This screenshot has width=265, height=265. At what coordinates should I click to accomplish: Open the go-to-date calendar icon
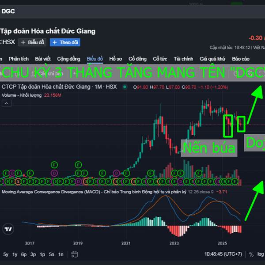[74, 254]
